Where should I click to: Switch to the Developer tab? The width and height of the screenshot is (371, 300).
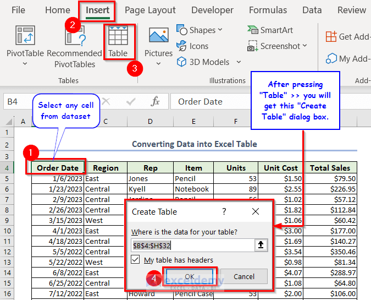click(212, 10)
